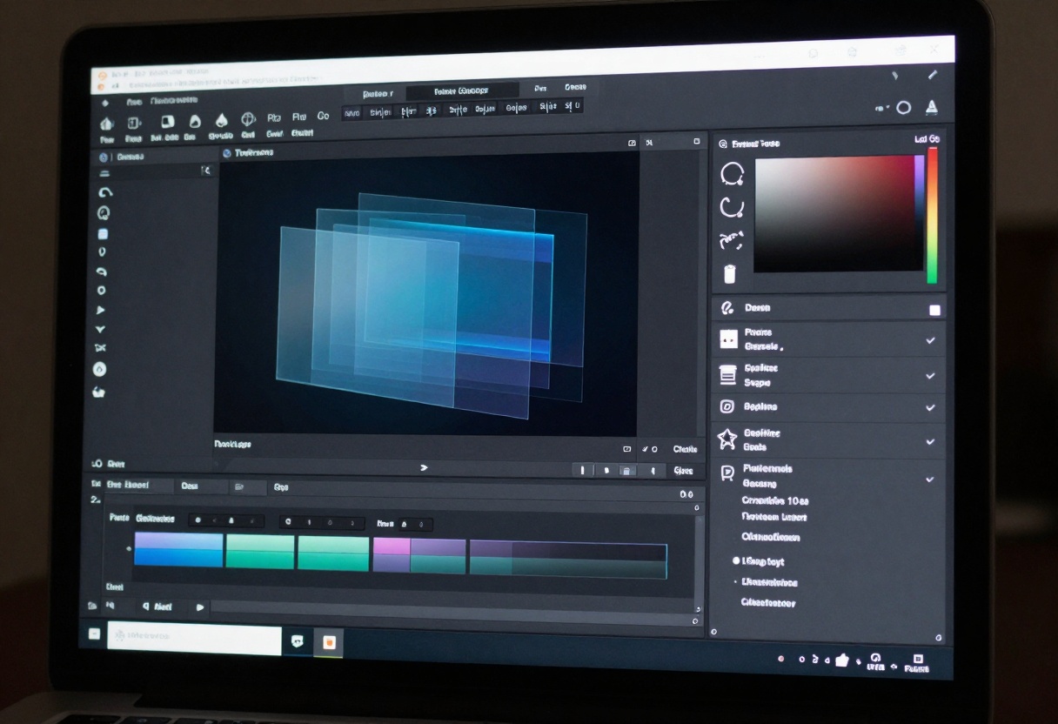Click the down chevron in the left sidebar

[100, 329]
